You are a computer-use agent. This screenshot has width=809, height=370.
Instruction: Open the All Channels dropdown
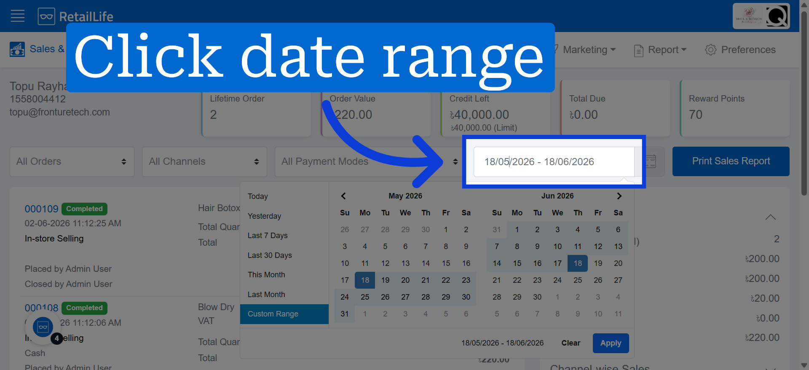[x=204, y=162]
